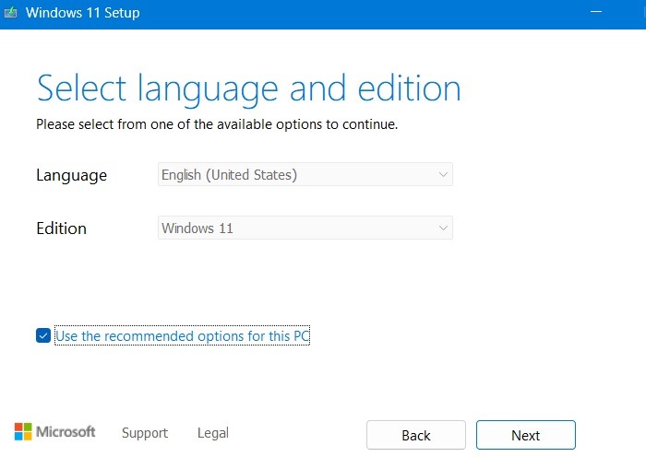Open the Support link
Screen dimensions: 646x457
(145, 433)
